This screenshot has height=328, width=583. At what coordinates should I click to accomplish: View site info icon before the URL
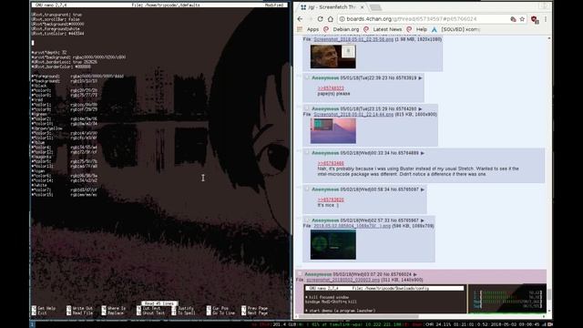click(343, 19)
